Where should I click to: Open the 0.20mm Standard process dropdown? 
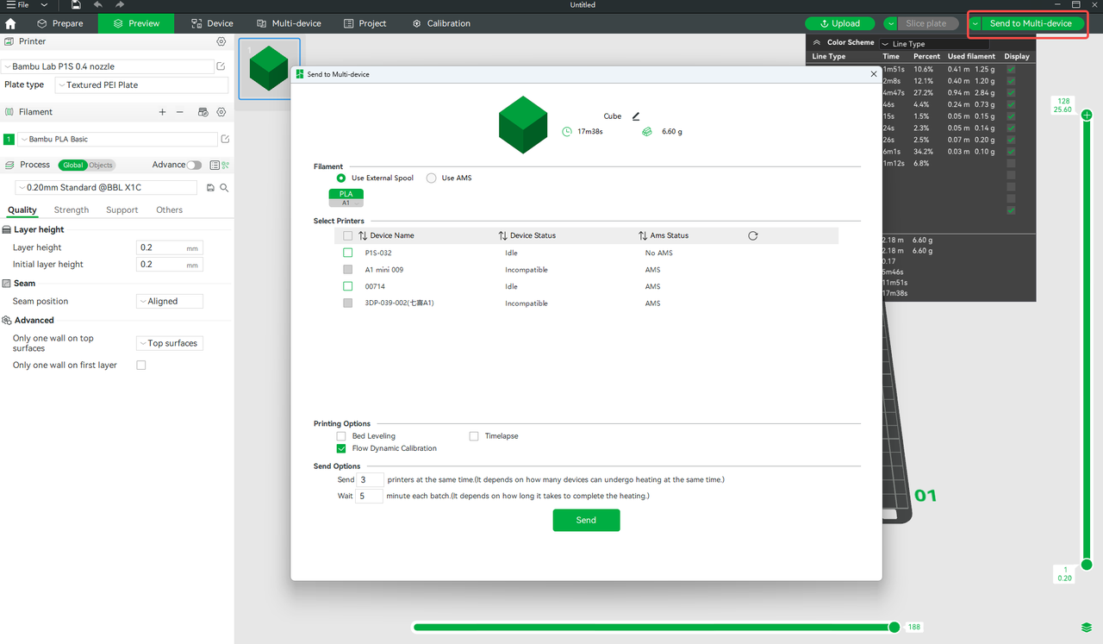click(x=106, y=187)
